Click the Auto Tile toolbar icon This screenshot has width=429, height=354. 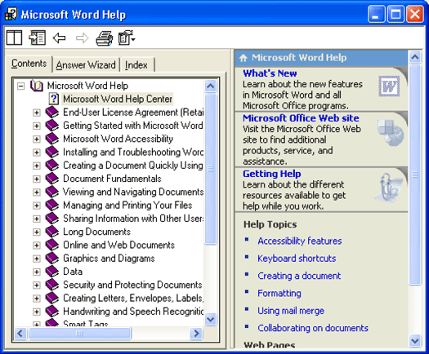14,38
